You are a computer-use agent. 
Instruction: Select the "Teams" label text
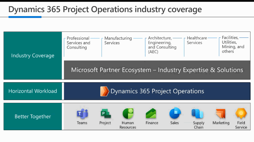point(82,123)
